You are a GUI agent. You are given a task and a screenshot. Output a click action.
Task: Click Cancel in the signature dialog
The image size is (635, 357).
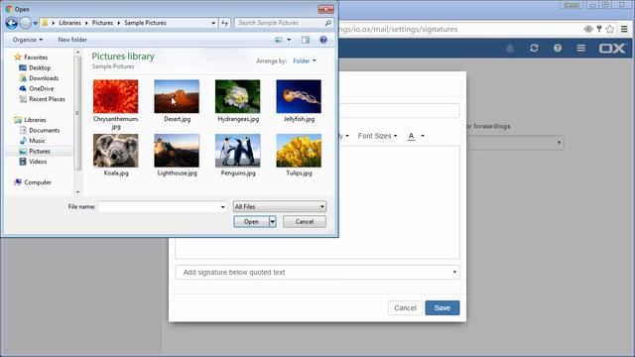point(405,308)
